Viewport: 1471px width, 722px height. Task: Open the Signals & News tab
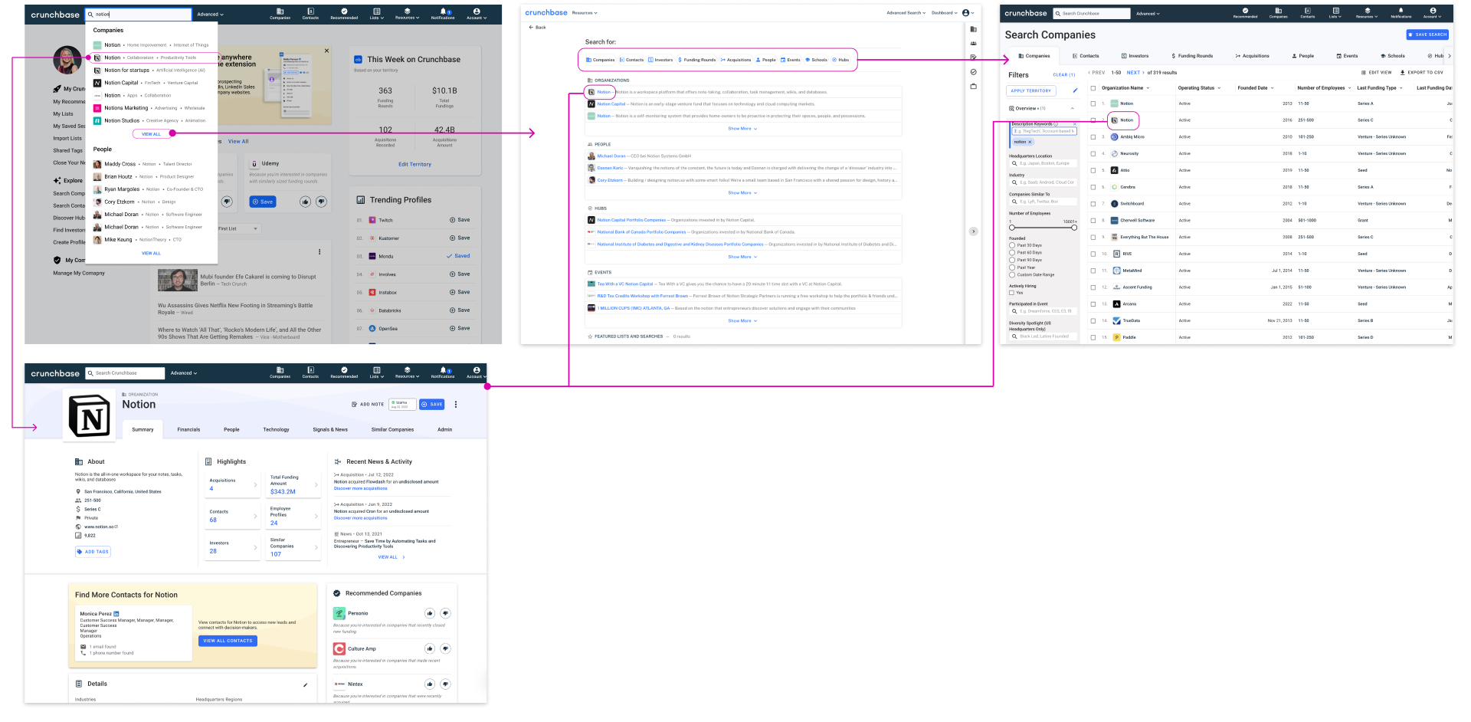tap(330, 430)
